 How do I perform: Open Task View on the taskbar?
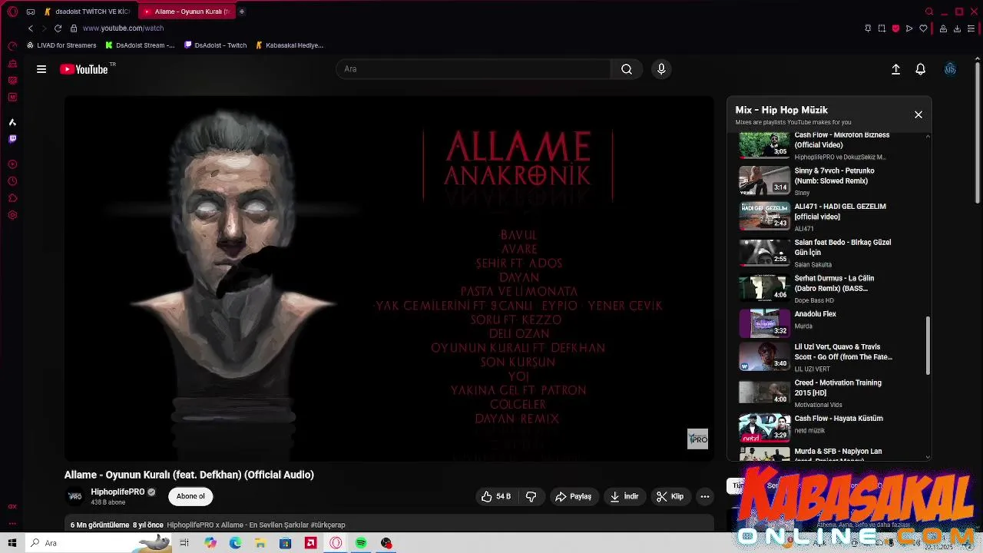coord(184,543)
